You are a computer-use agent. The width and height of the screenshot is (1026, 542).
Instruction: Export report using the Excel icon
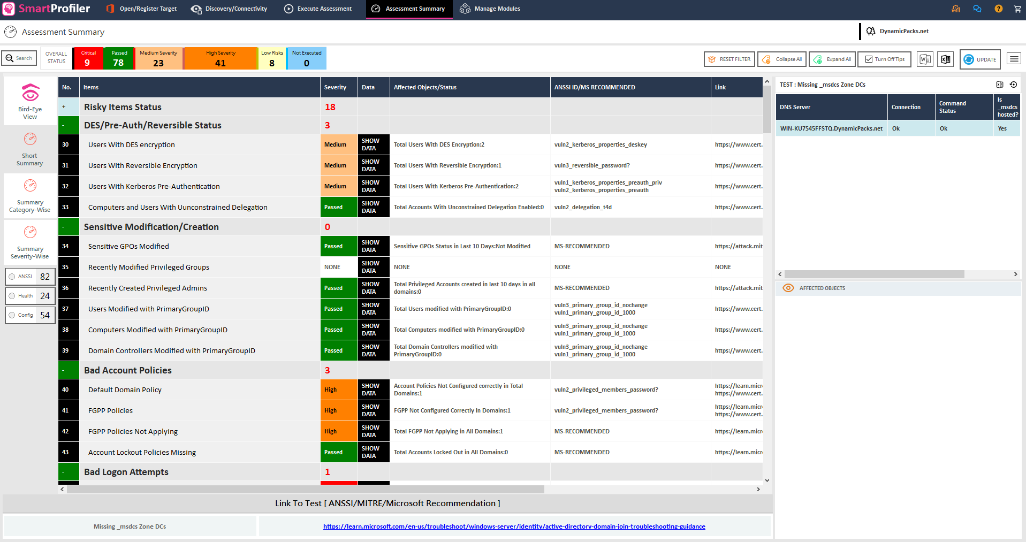(x=945, y=59)
